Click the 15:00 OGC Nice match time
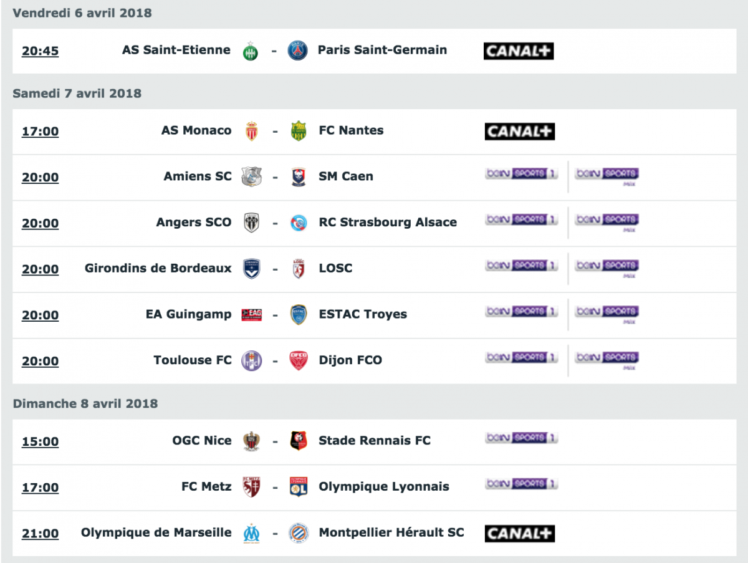Viewport: 748px width, 563px height. pos(41,442)
